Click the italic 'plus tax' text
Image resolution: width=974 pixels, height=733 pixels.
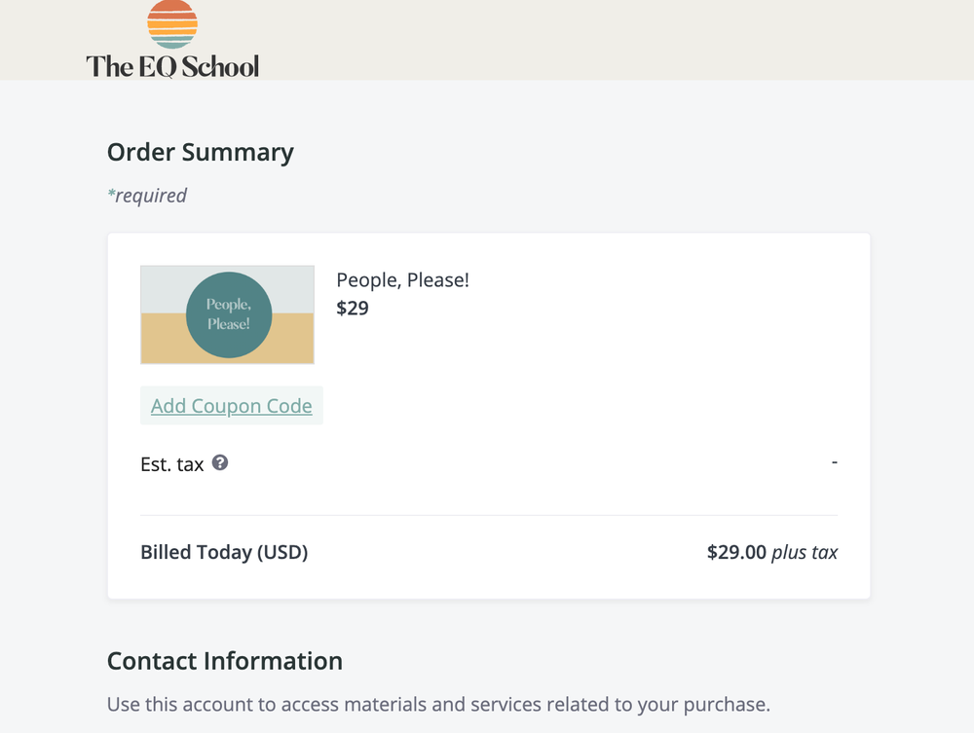click(x=805, y=553)
